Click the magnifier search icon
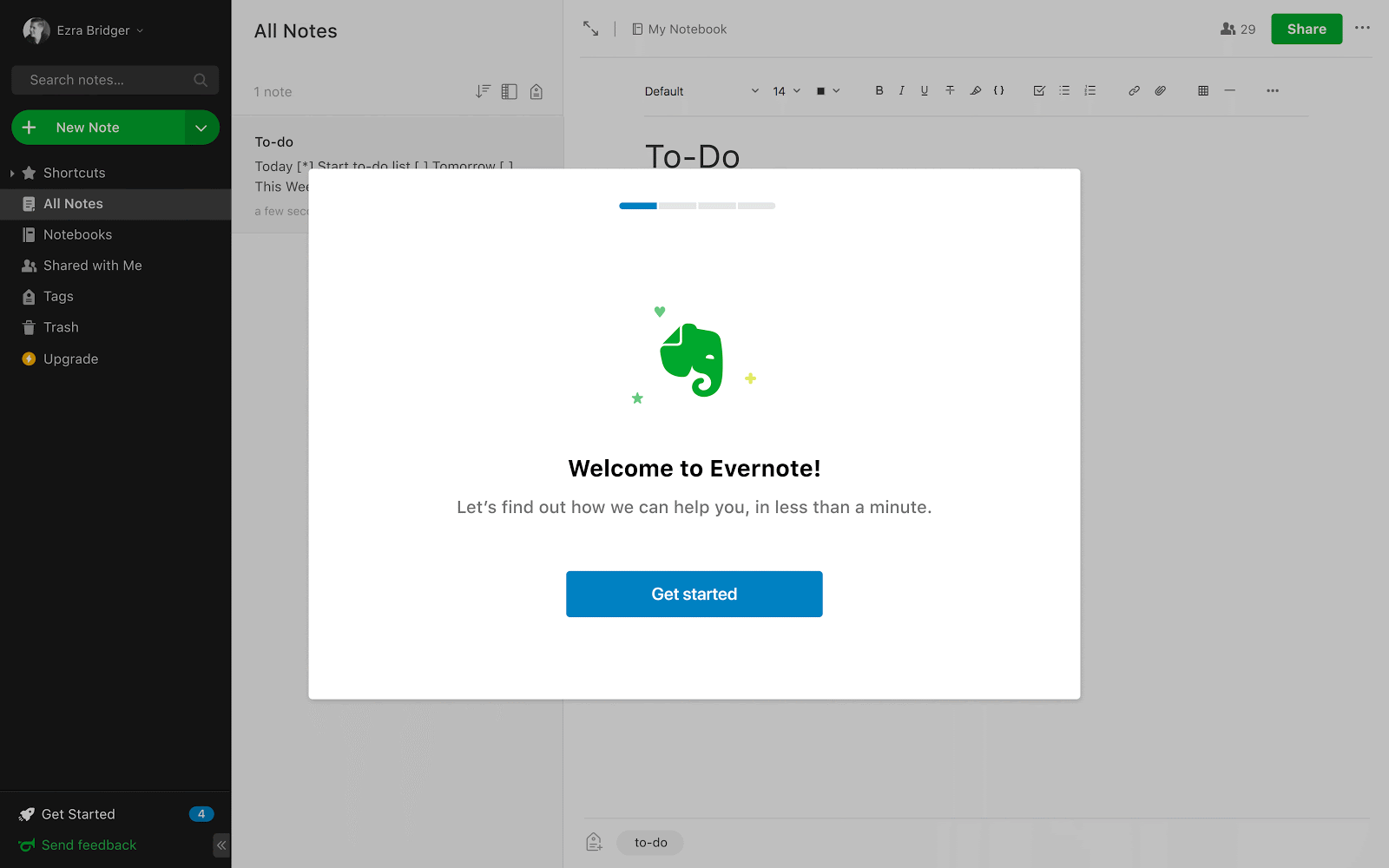Image resolution: width=1389 pixels, height=868 pixels. tap(201, 80)
